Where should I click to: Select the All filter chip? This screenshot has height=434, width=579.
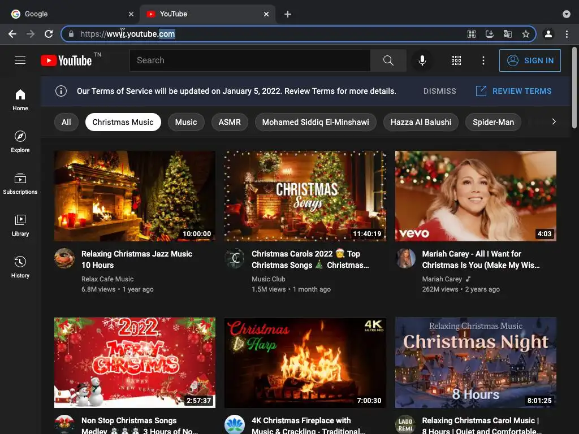tap(66, 122)
